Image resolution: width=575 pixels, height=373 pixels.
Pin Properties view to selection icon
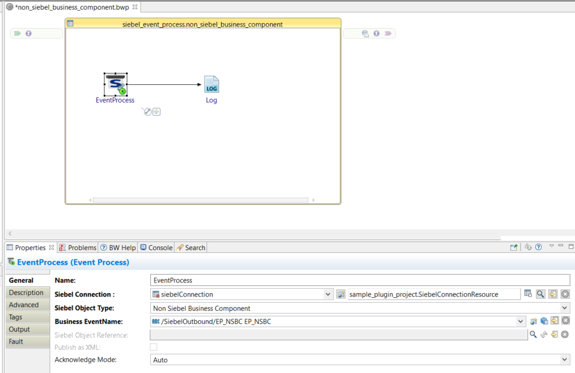tap(514, 247)
